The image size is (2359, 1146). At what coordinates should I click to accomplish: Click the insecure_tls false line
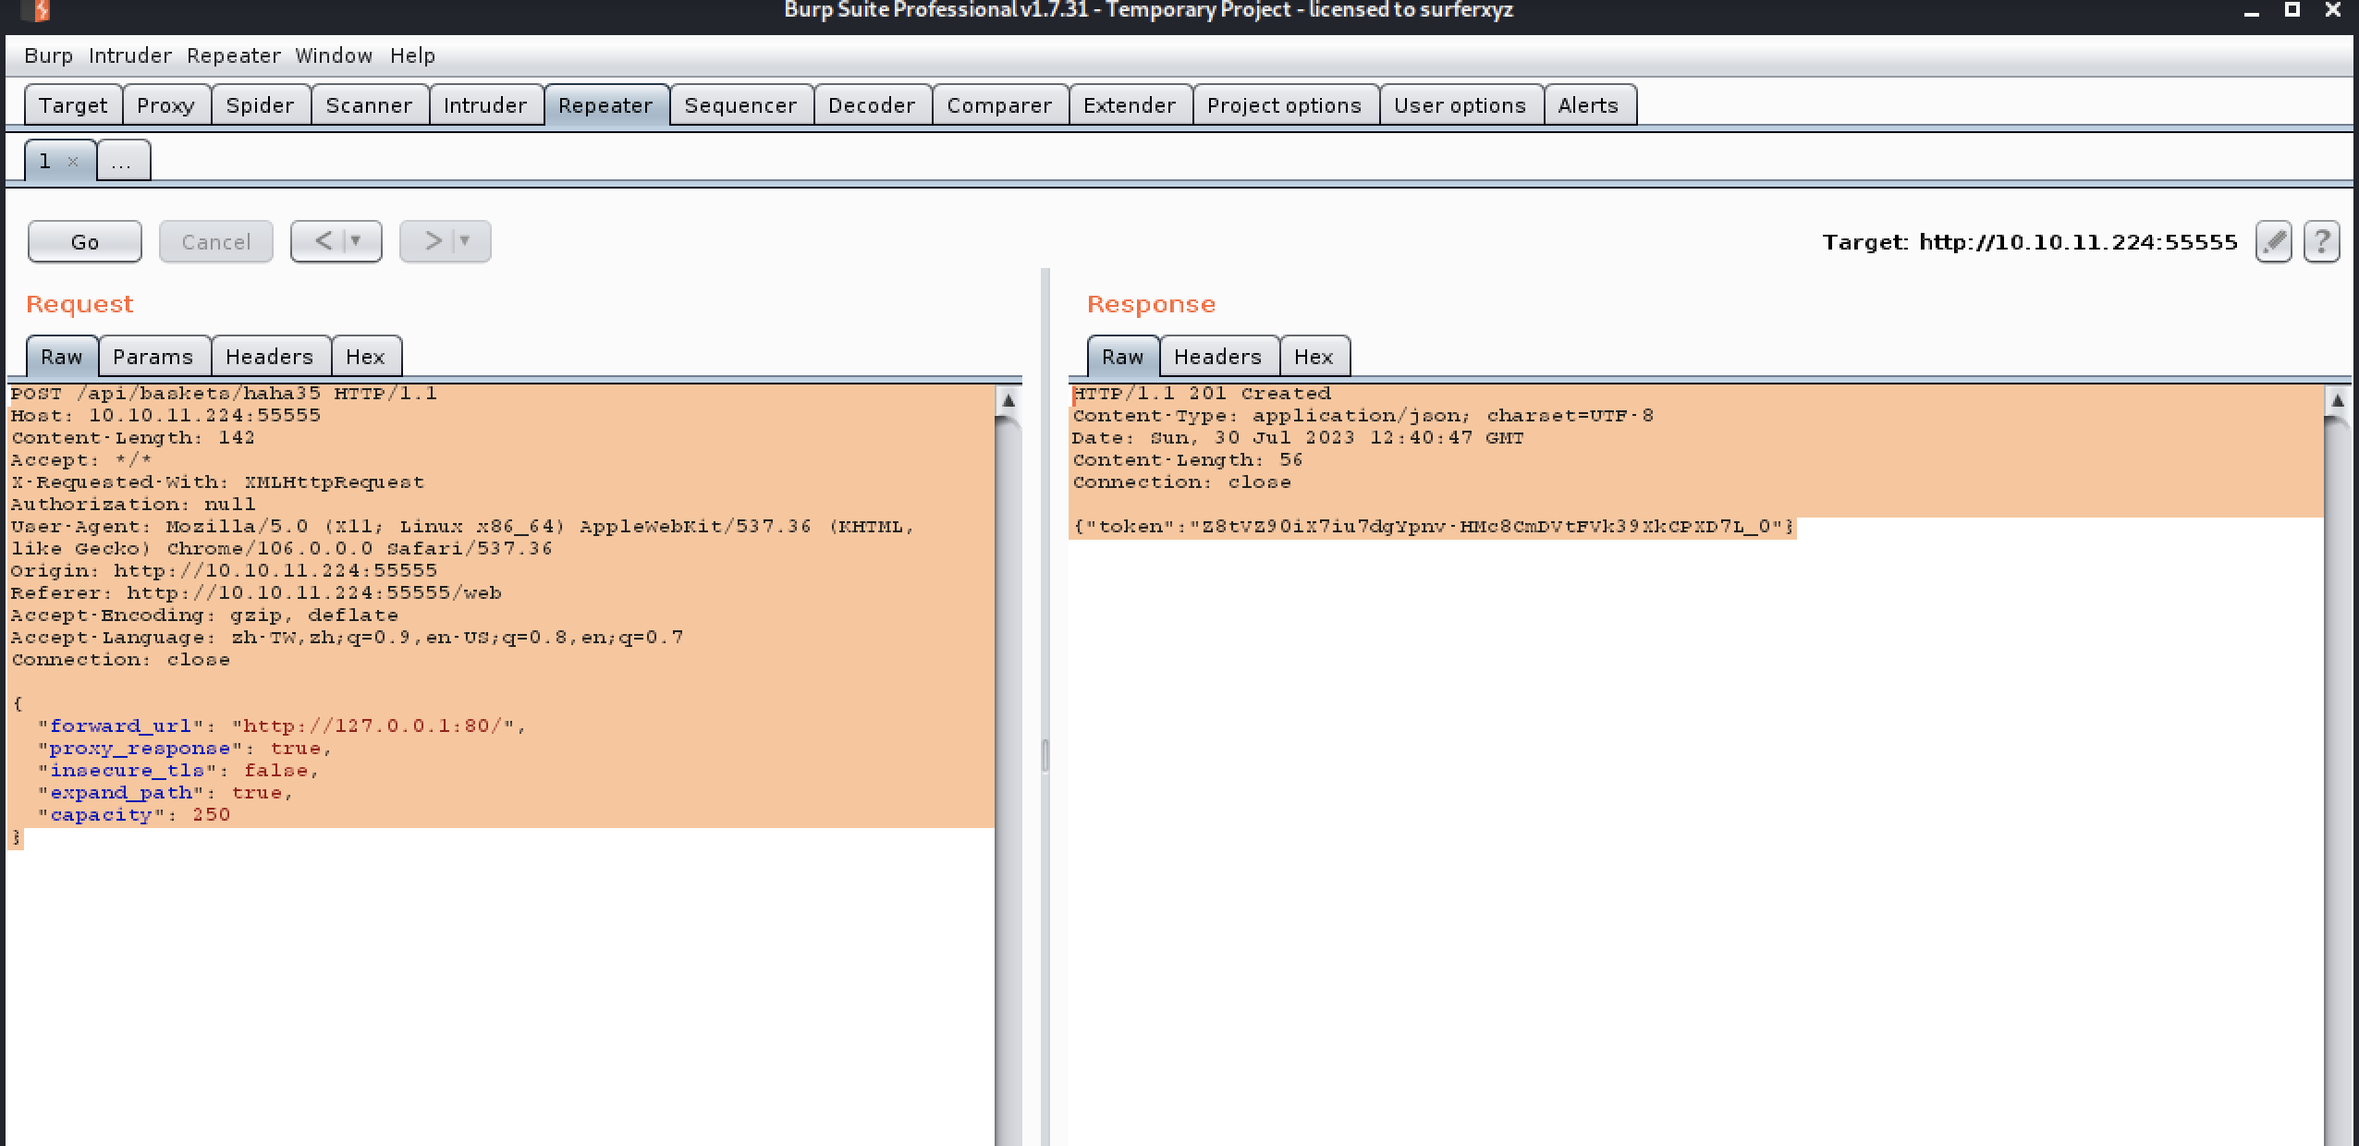coord(178,770)
